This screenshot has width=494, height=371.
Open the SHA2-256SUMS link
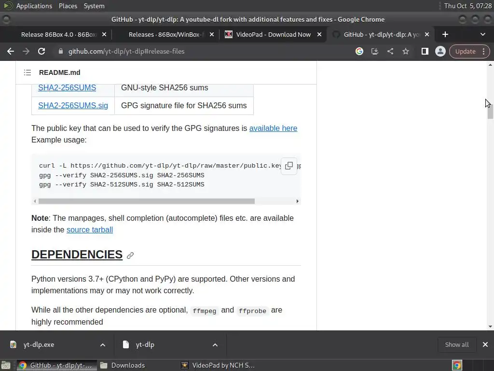pos(67,88)
